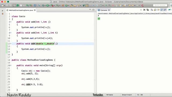Toggle Show Console on Standard Out Changes
172x97 pixels.
point(162,10)
